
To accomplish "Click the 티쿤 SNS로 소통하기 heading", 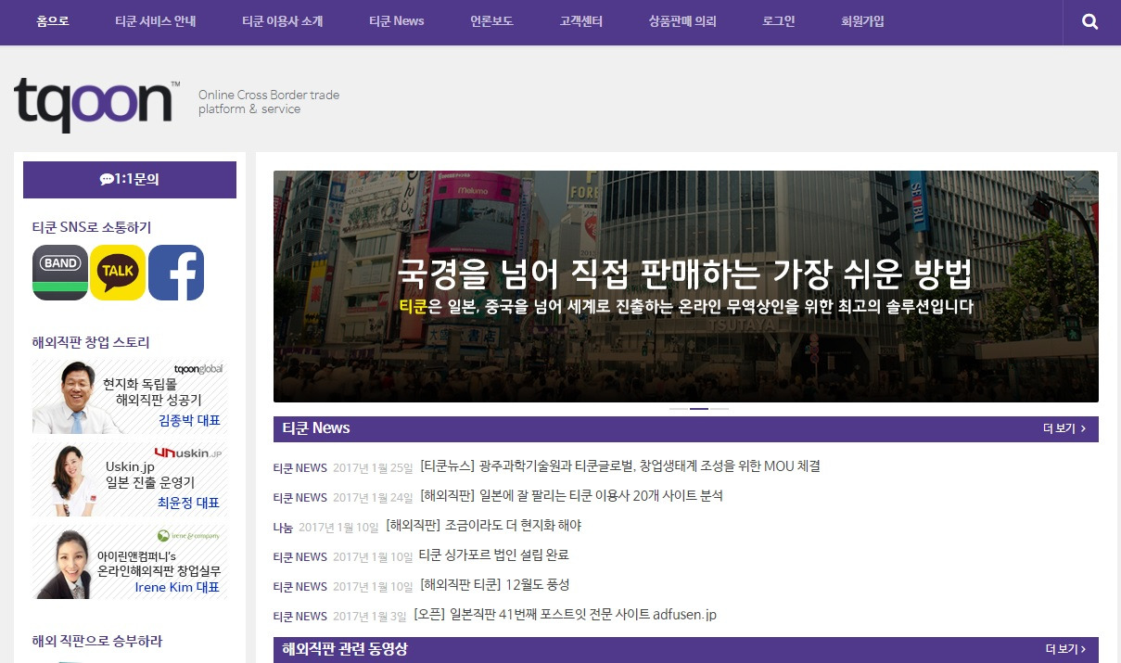I will 92,227.
